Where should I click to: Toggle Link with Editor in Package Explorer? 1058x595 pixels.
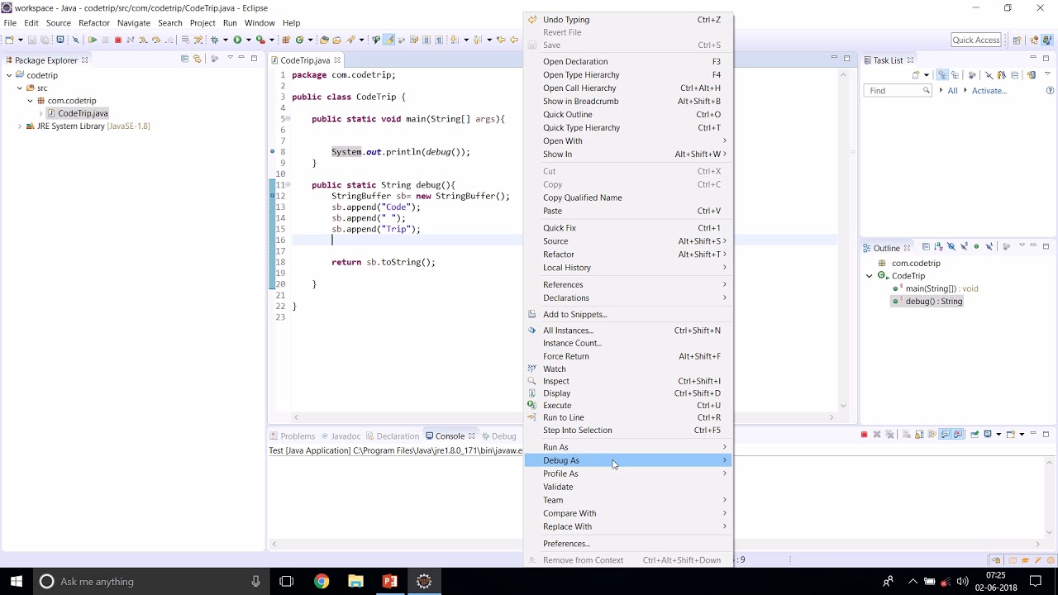point(197,59)
